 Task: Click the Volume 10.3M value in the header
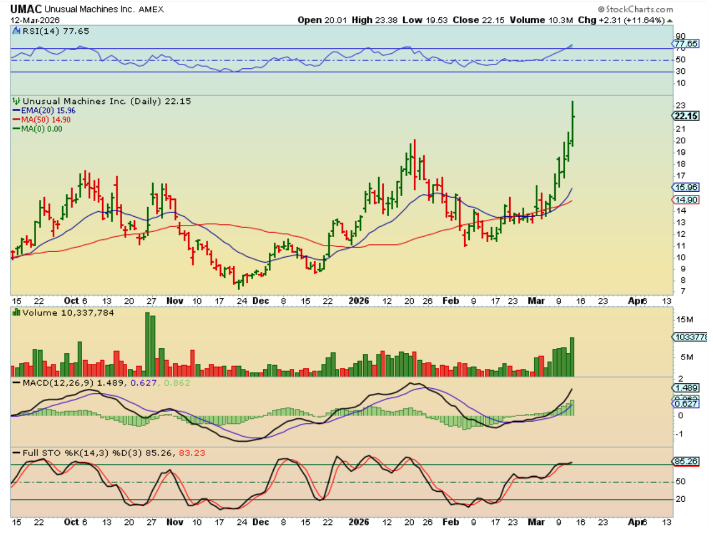click(x=541, y=20)
